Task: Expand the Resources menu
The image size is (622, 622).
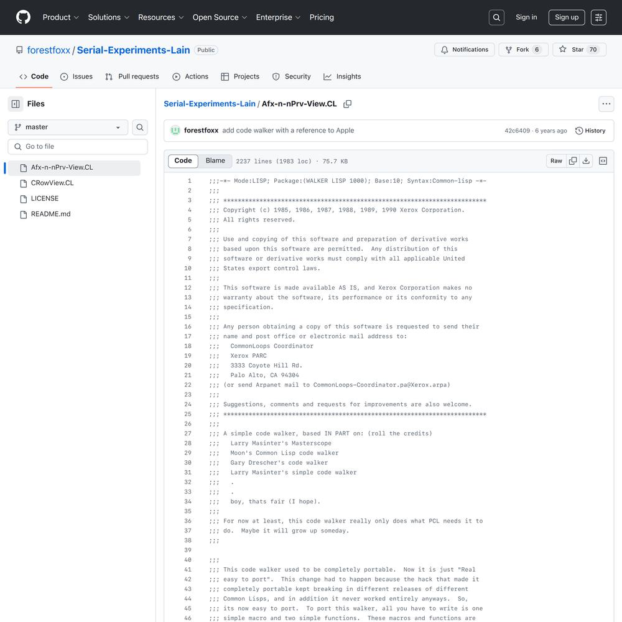Action: pos(160,17)
